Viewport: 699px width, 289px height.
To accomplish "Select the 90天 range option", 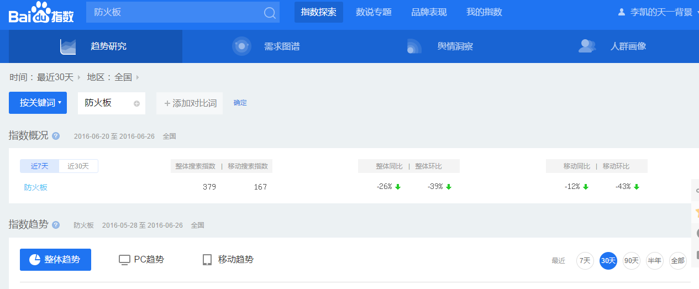I will coord(632,261).
